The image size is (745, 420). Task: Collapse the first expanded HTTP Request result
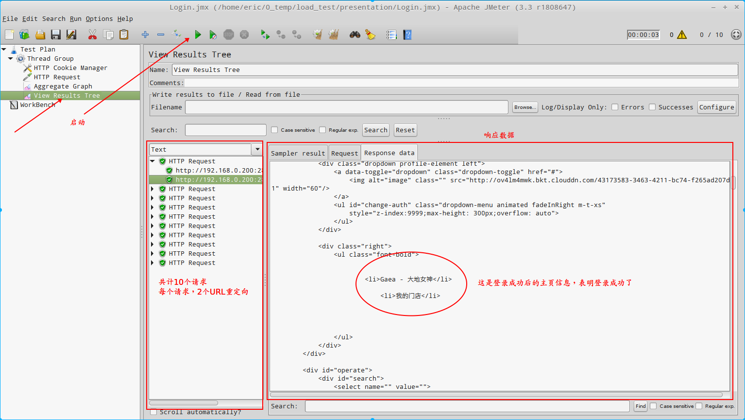tap(152, 161)
